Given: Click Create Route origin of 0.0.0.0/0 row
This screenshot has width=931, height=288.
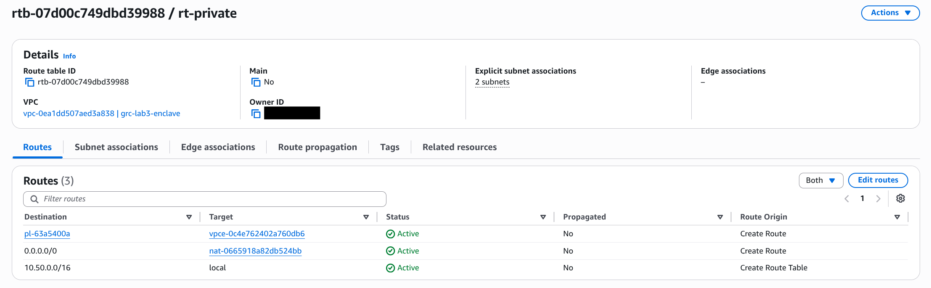Looking at the screenshot, I should 763,251.
